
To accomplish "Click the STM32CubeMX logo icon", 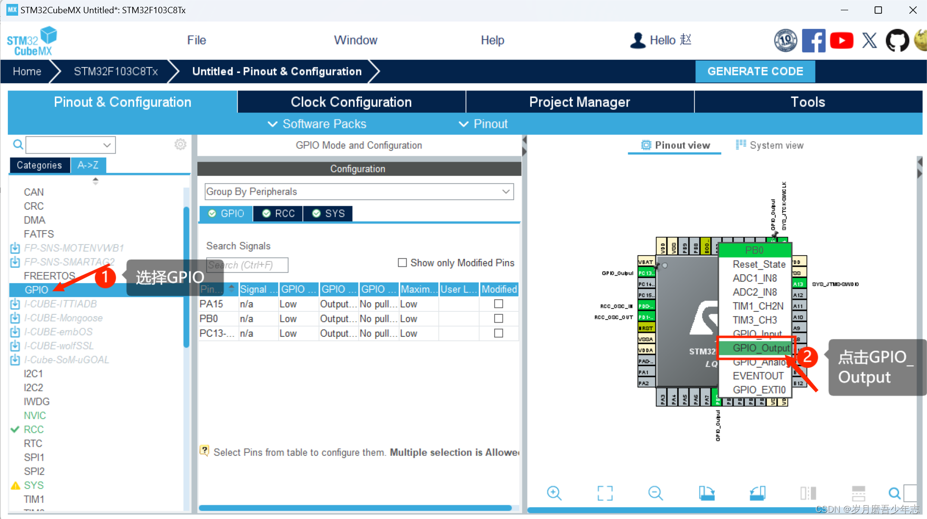I will [x=32, y=41].
